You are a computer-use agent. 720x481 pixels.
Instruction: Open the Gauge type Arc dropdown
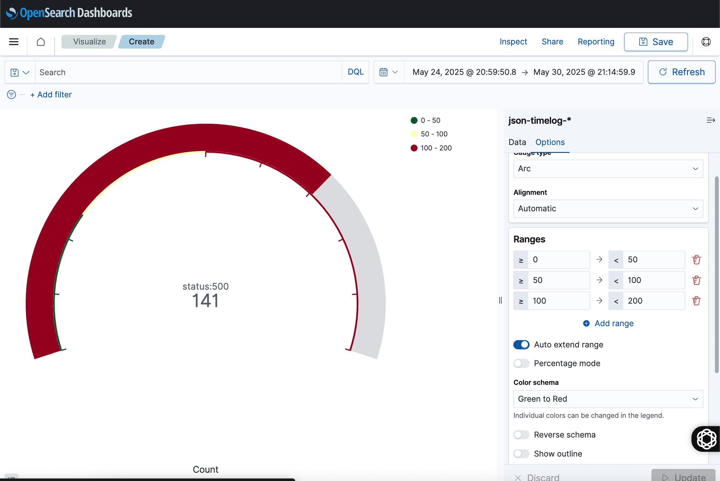point(608,168)
